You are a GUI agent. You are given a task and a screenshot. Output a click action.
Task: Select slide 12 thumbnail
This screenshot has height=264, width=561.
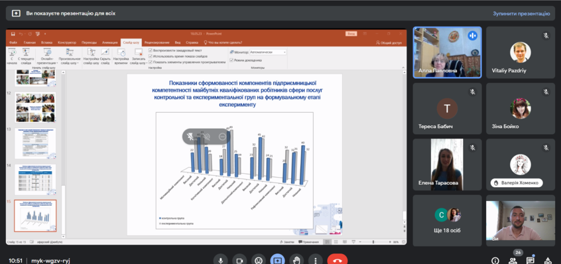pos(35,107)
